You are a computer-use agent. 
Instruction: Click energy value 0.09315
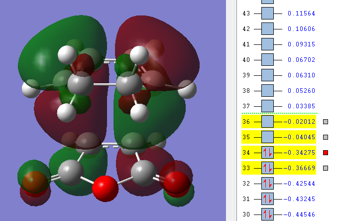point(301,44)
